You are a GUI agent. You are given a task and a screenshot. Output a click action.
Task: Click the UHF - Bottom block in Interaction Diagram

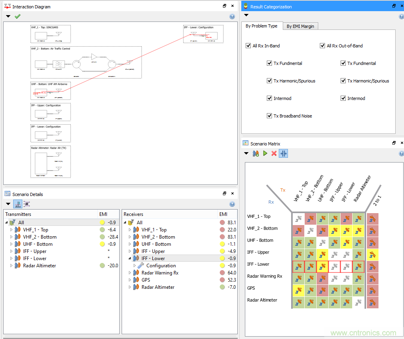click(51, 92)
